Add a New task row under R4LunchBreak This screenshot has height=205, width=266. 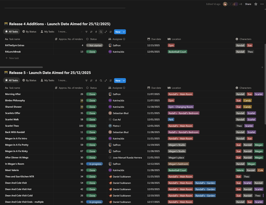point(14,58)
